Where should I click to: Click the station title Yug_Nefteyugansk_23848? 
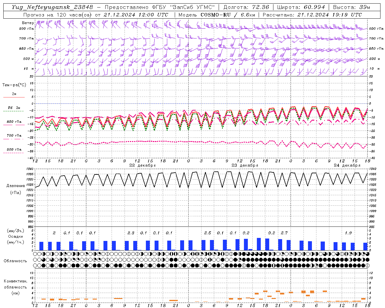click(52, 7)
